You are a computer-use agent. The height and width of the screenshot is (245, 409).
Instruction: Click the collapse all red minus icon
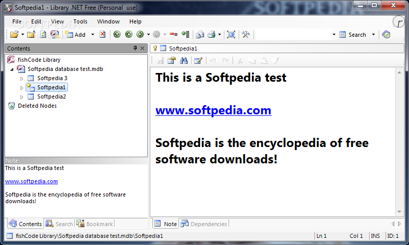173,34
